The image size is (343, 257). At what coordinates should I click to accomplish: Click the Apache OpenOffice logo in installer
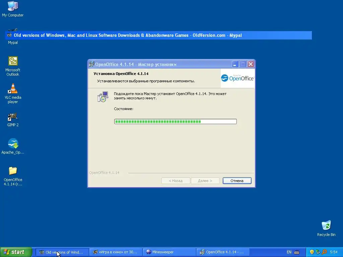(x=237, y=78)
